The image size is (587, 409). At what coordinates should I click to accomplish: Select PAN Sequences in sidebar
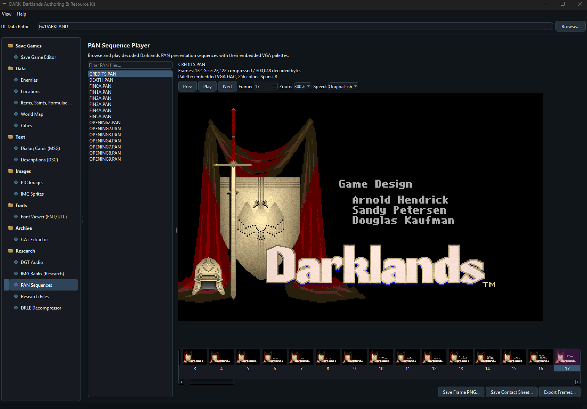coord(41,285)
